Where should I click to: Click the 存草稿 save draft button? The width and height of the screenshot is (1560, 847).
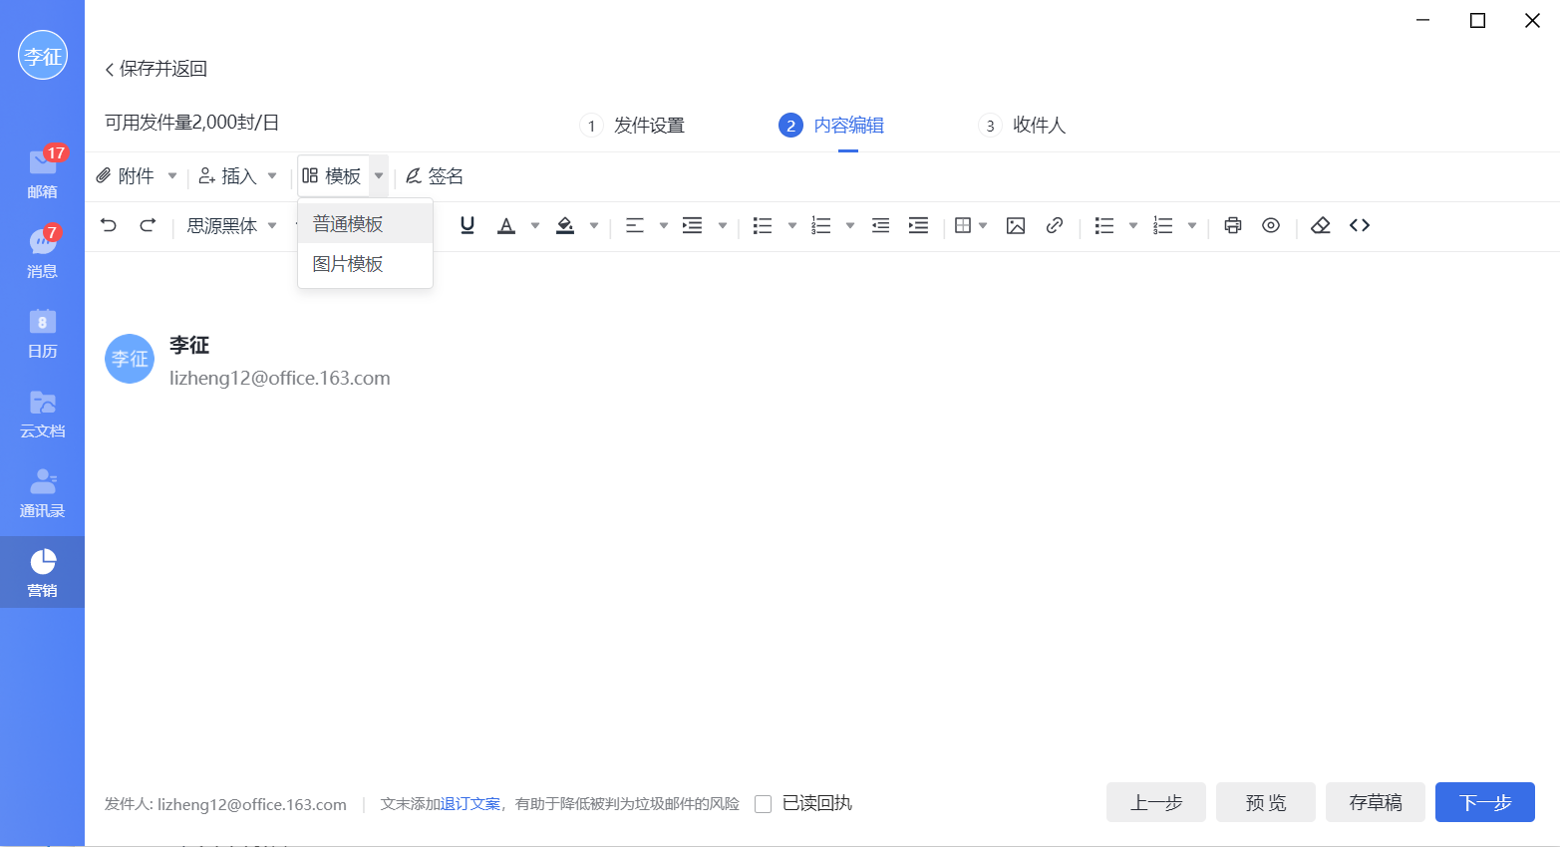click(x=1376, y=802)
